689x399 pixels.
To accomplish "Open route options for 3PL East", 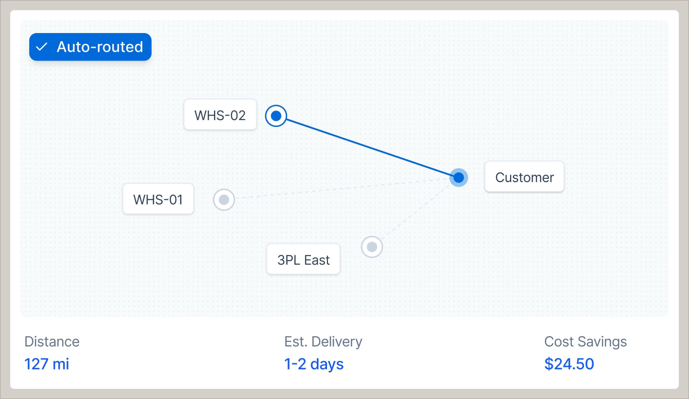I will 303,259.
